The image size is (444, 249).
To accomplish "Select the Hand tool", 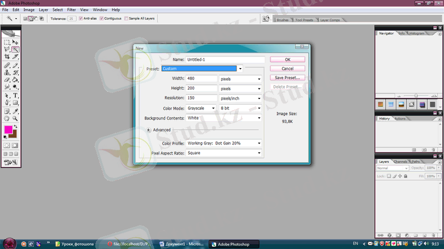I will coord(7,118).
